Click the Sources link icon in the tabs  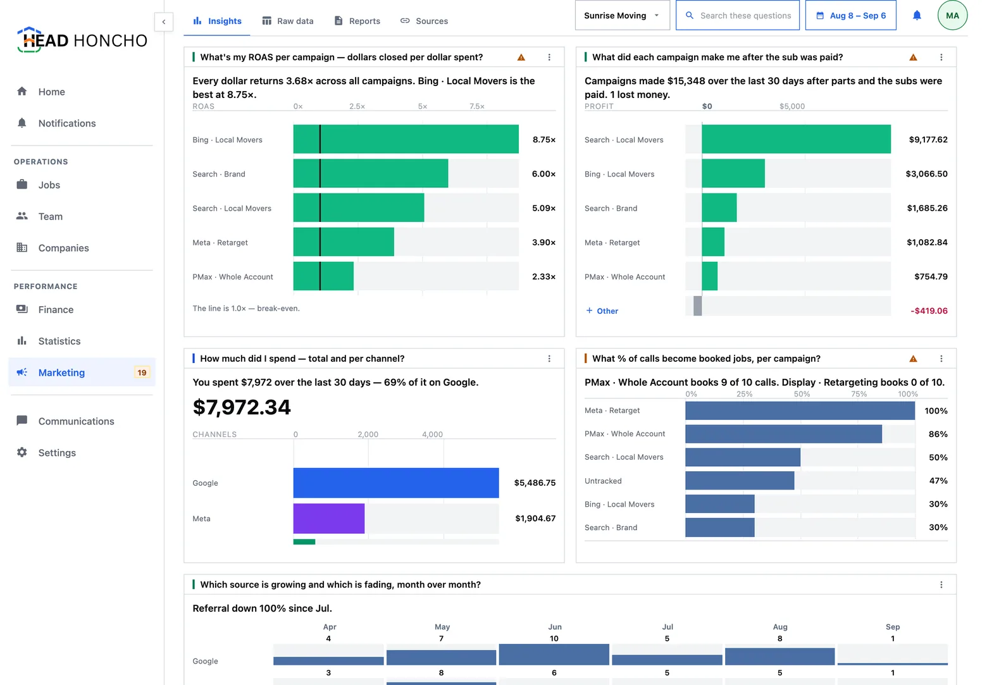(405, 21)
